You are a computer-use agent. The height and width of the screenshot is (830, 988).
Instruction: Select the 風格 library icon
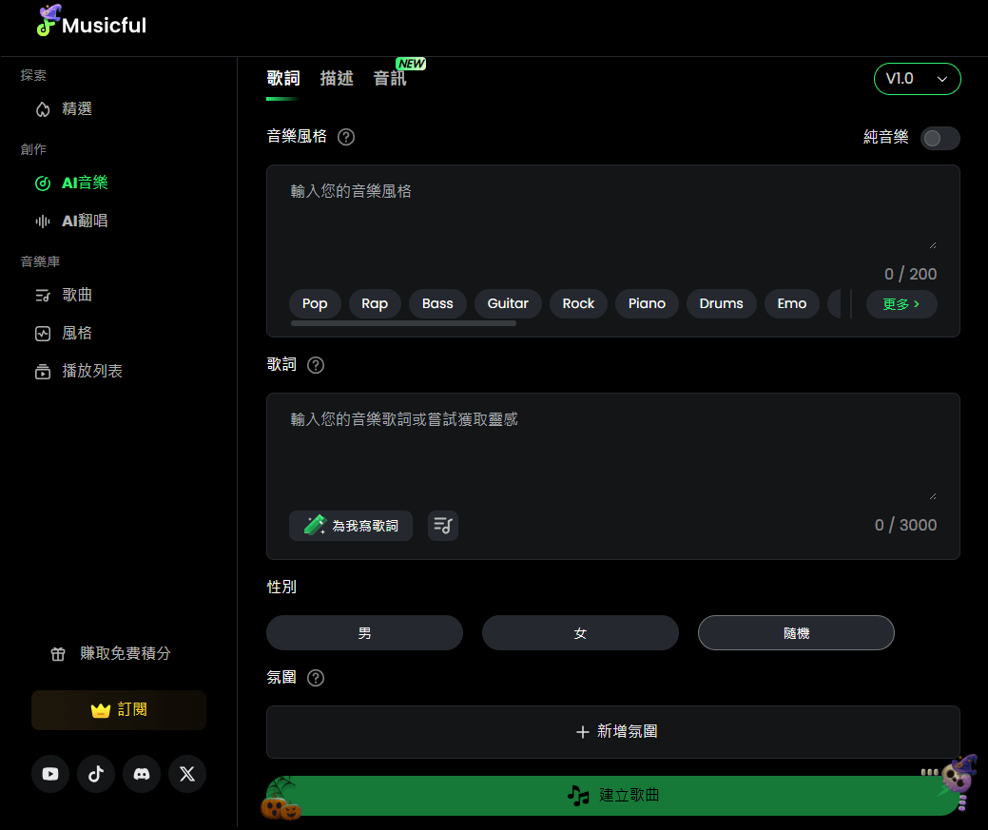click(42, 333)
